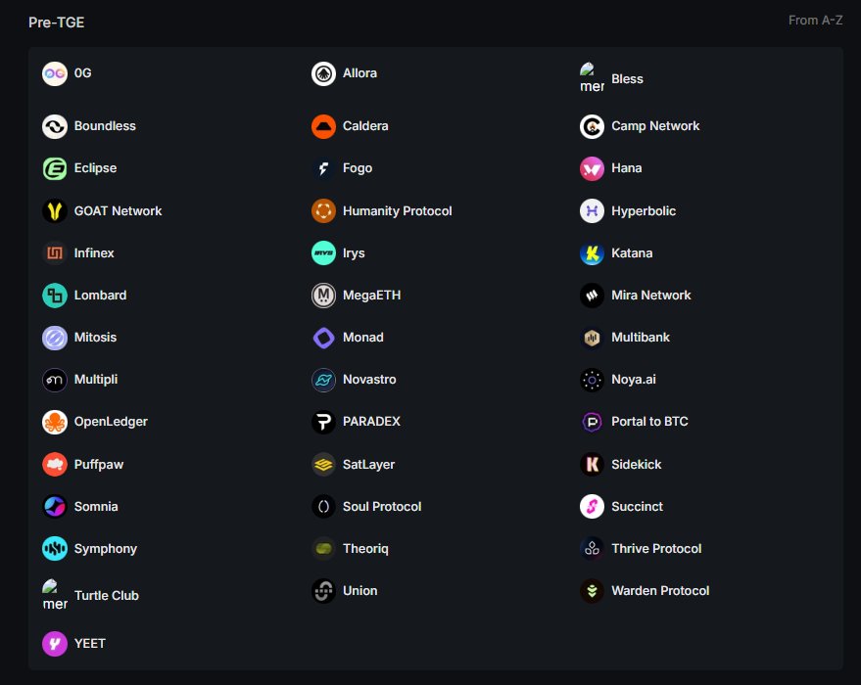Image resolution: width=861 pixels, height=685 pixels.
Task: Click the 0G project logo icon
Action: (54, 73)
